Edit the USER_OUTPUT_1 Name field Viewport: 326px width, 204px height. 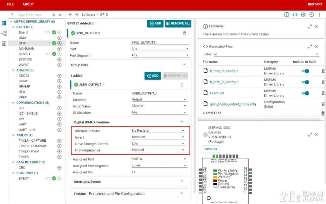pyautogui.click(x=159, y=93)
